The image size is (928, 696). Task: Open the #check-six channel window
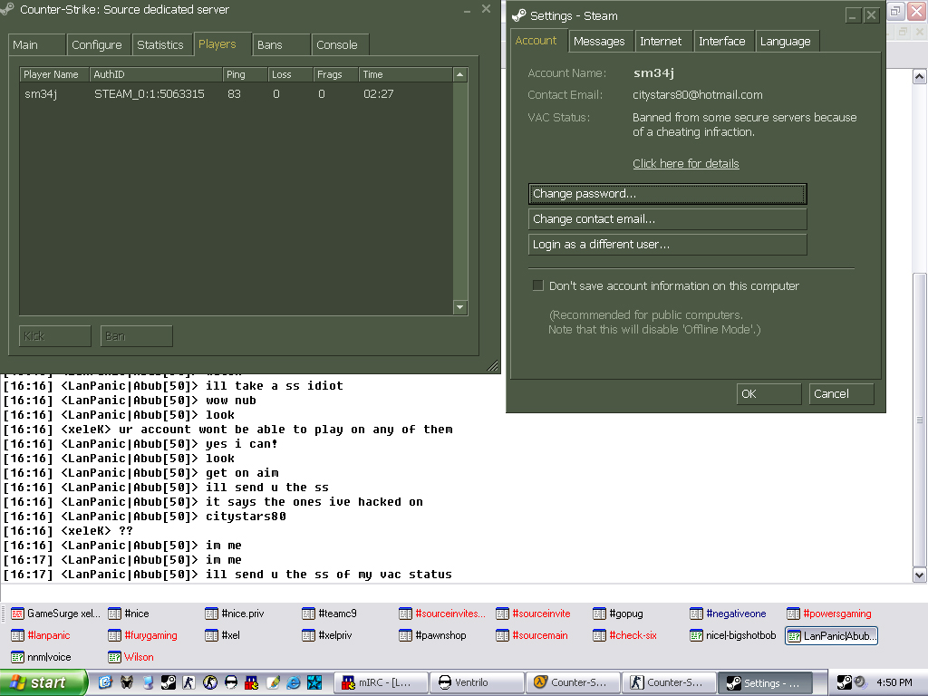[625, 635]
